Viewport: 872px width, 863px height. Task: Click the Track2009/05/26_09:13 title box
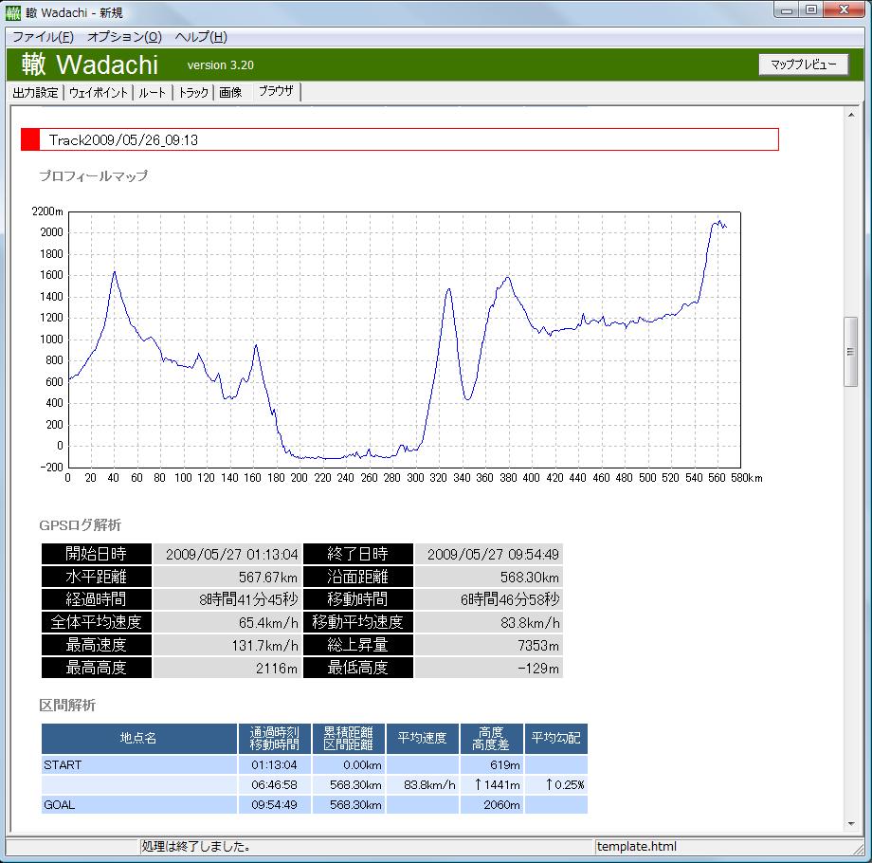[x=408, y=139]
